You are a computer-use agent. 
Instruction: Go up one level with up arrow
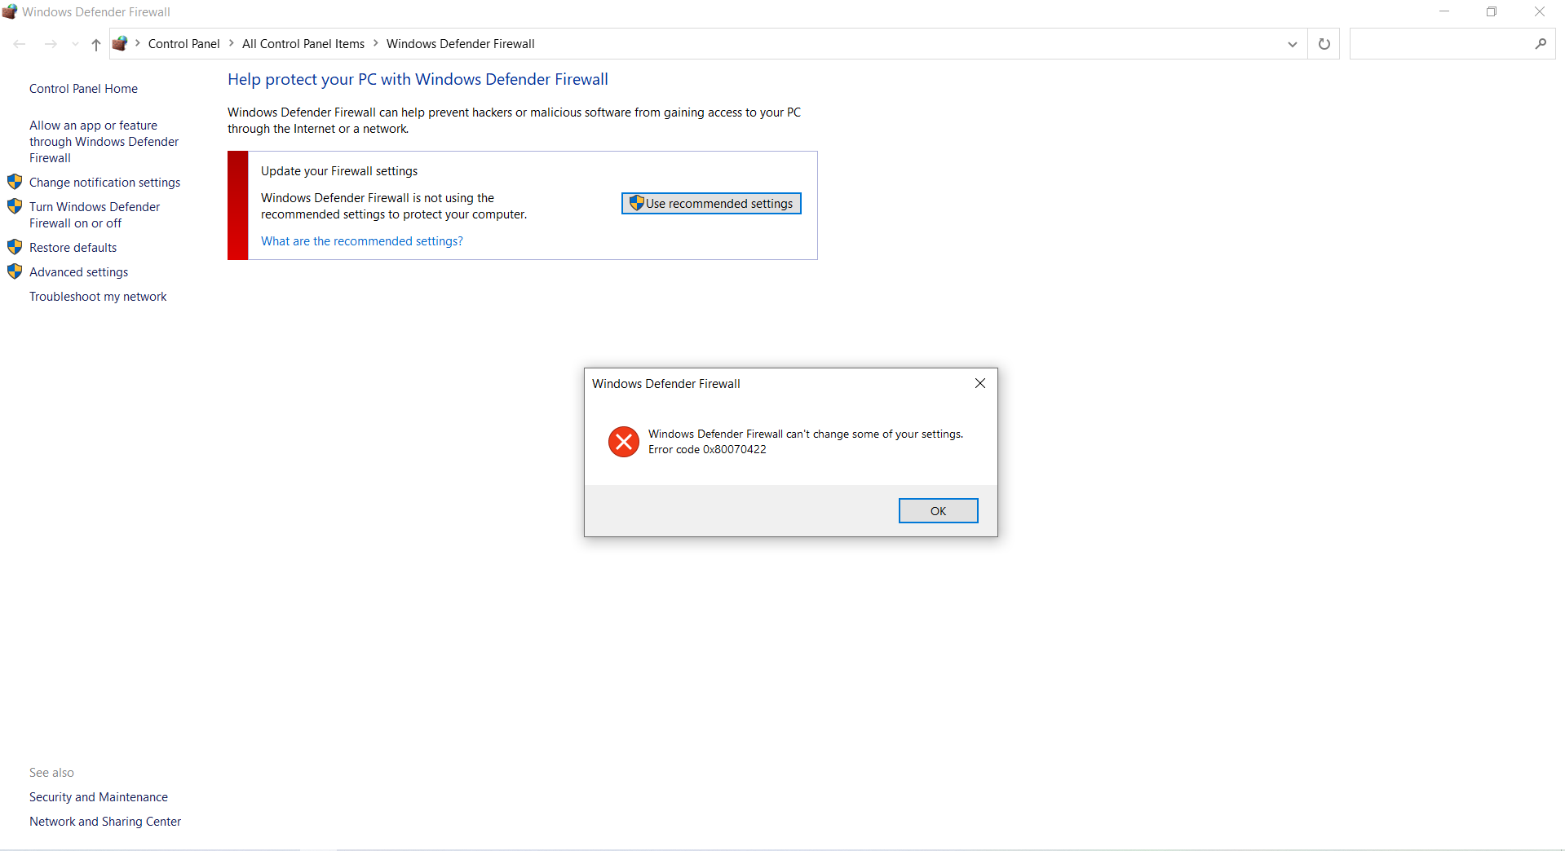pyautogui.click(x=96, y=44)
